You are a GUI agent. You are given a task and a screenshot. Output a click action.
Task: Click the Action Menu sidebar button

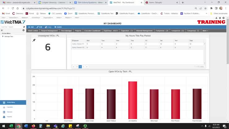click(13, 102)
